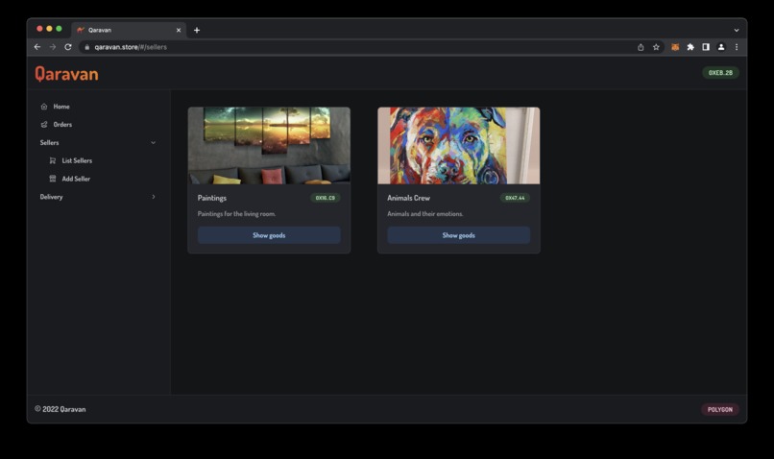Click the Paintings card image
774x459 pixels.
(269, 146)
